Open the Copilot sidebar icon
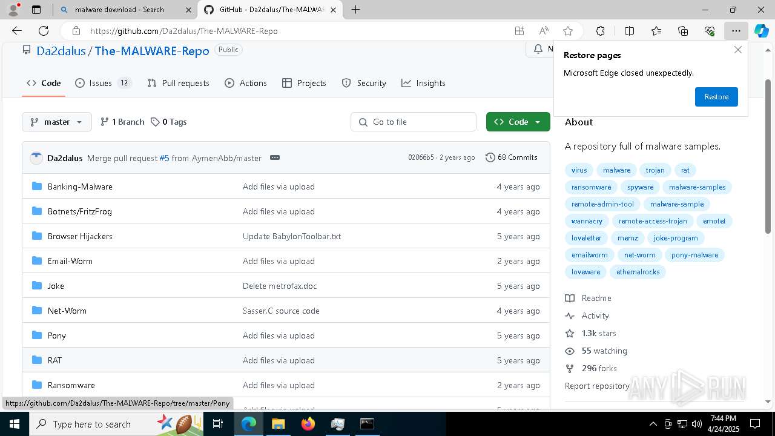This screenshot has height=436, width=775. pyautogui.click(x=762, y=31)
